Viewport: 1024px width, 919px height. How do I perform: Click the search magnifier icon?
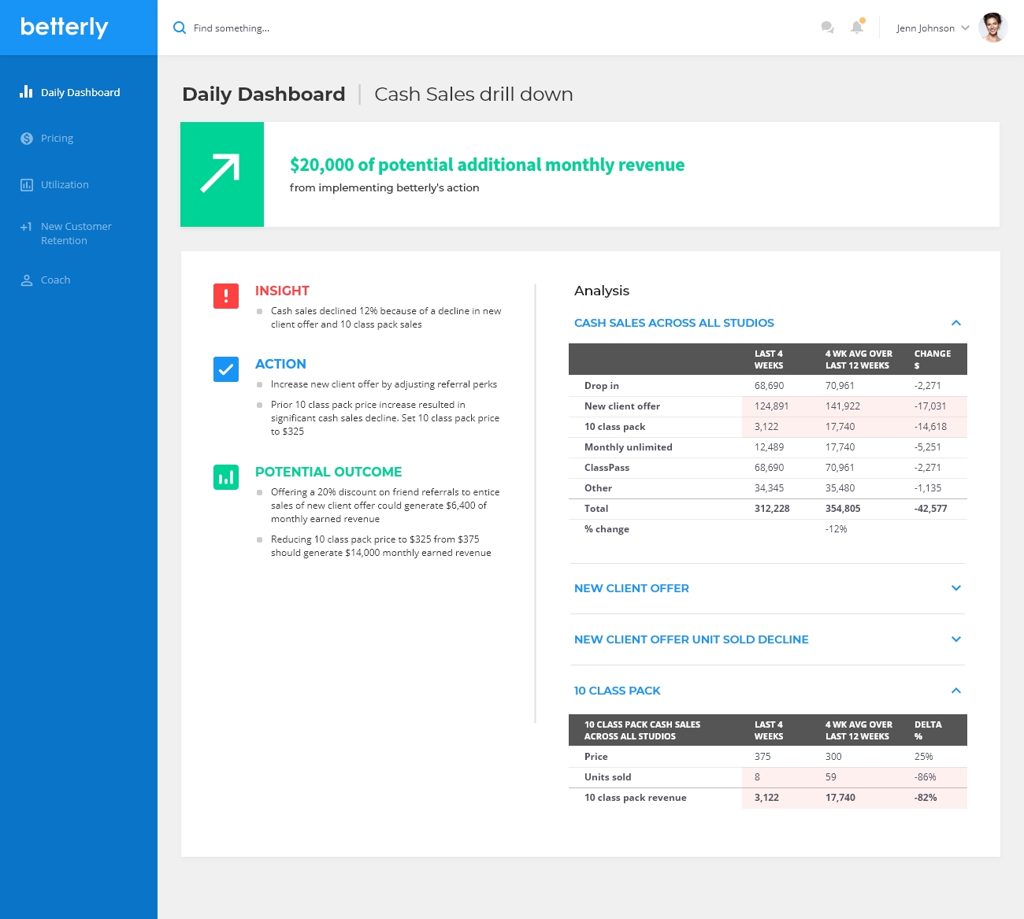(180, 28)
